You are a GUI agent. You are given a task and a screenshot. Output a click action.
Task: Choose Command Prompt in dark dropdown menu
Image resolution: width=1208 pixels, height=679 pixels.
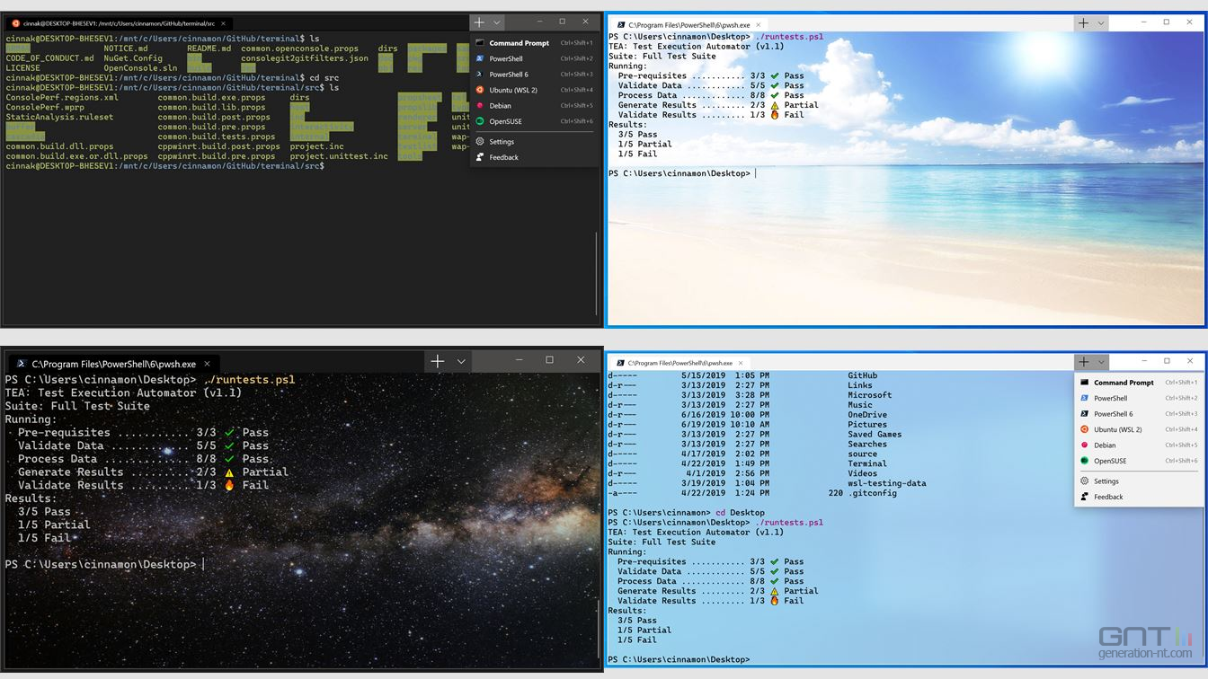click(x=519, y=43)
